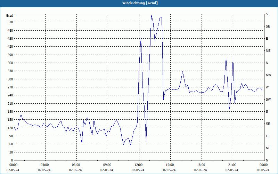278x174 pixels.
Task: Select the N compass label at 0 level
Action: pos(267,160)
